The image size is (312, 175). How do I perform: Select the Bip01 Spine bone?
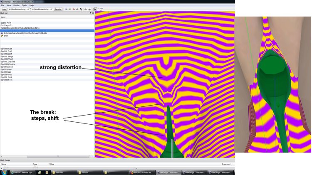tap(47, 69)
